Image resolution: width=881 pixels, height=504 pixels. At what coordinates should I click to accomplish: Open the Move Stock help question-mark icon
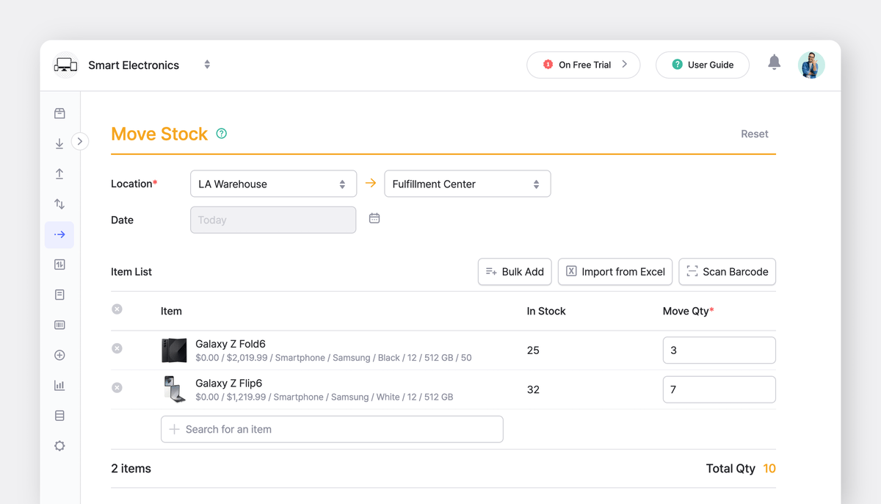(221, 133)
